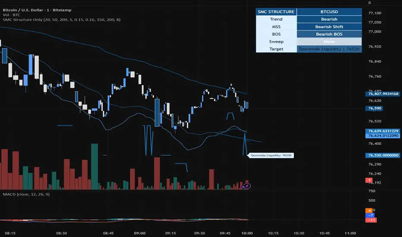Click the Sweep value None cell

[329, 41]
